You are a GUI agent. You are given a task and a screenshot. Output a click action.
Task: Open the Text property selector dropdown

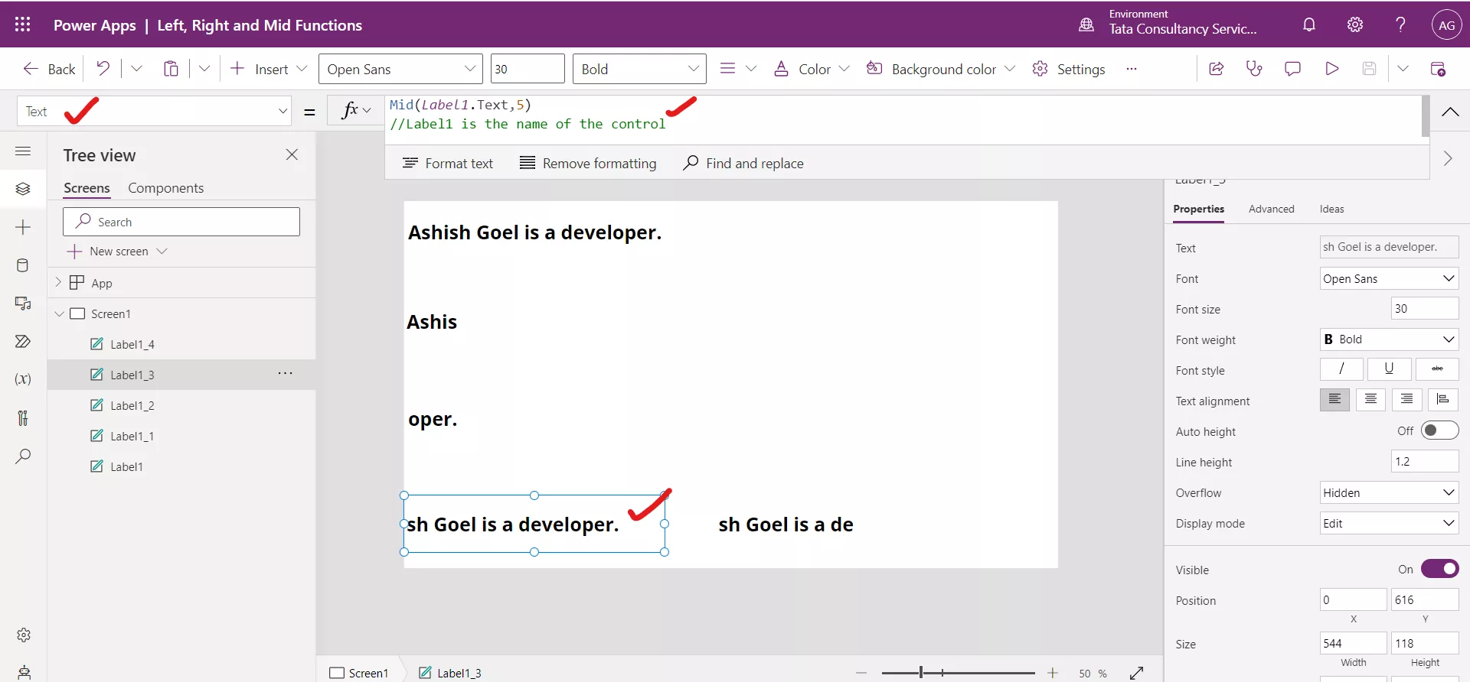[155, 111]
